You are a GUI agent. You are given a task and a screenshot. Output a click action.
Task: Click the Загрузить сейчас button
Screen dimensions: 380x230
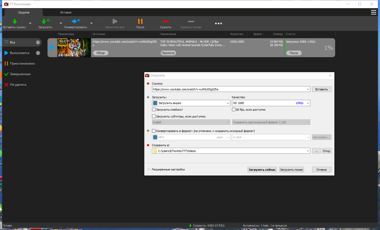click(262, 170)
